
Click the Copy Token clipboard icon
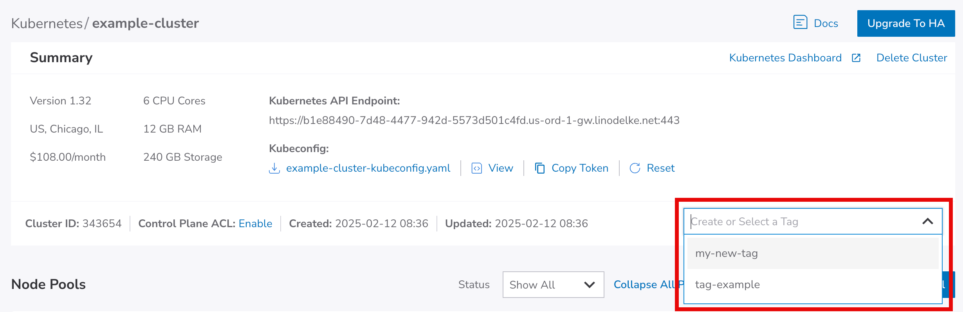pos(540,168)
